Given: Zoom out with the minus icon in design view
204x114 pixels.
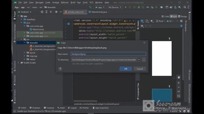Looking at the screenshot, I should (178, 87).
